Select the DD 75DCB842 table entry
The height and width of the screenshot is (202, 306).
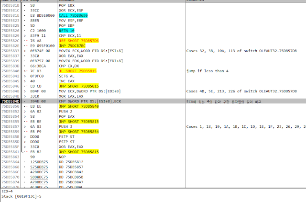click(x=71, y=172)
